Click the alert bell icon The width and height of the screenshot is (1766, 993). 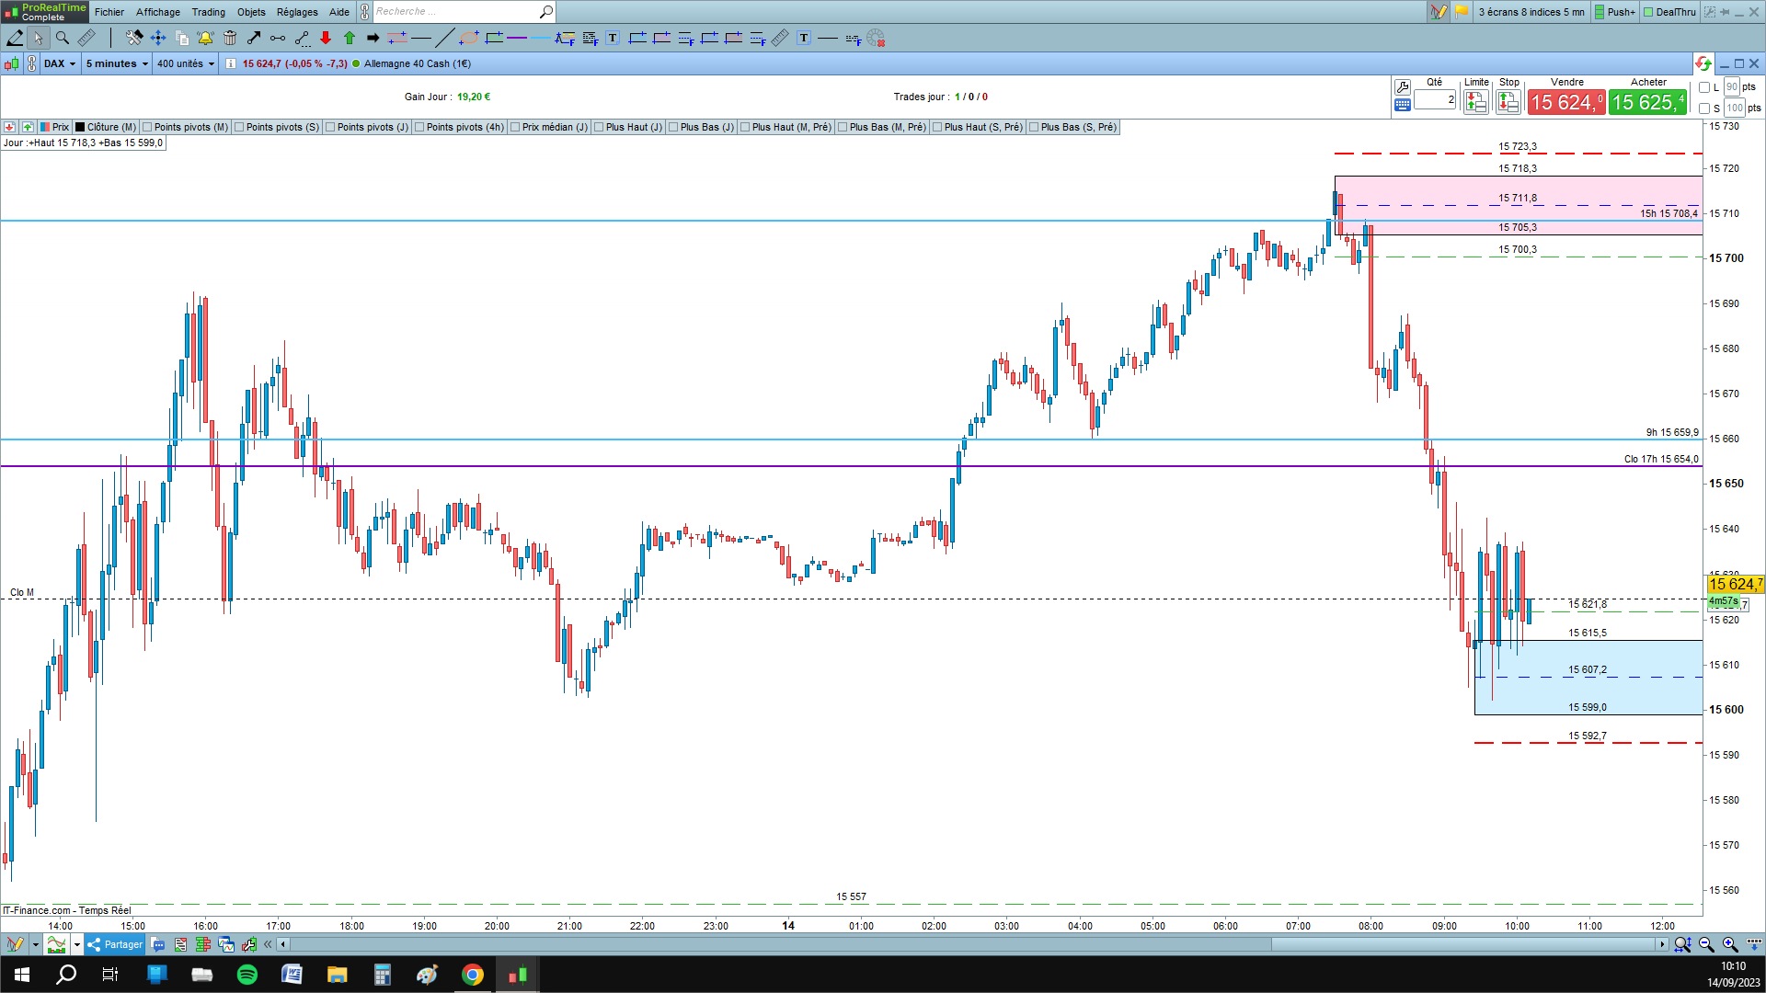pyautogui.click(x=205, y=38)
